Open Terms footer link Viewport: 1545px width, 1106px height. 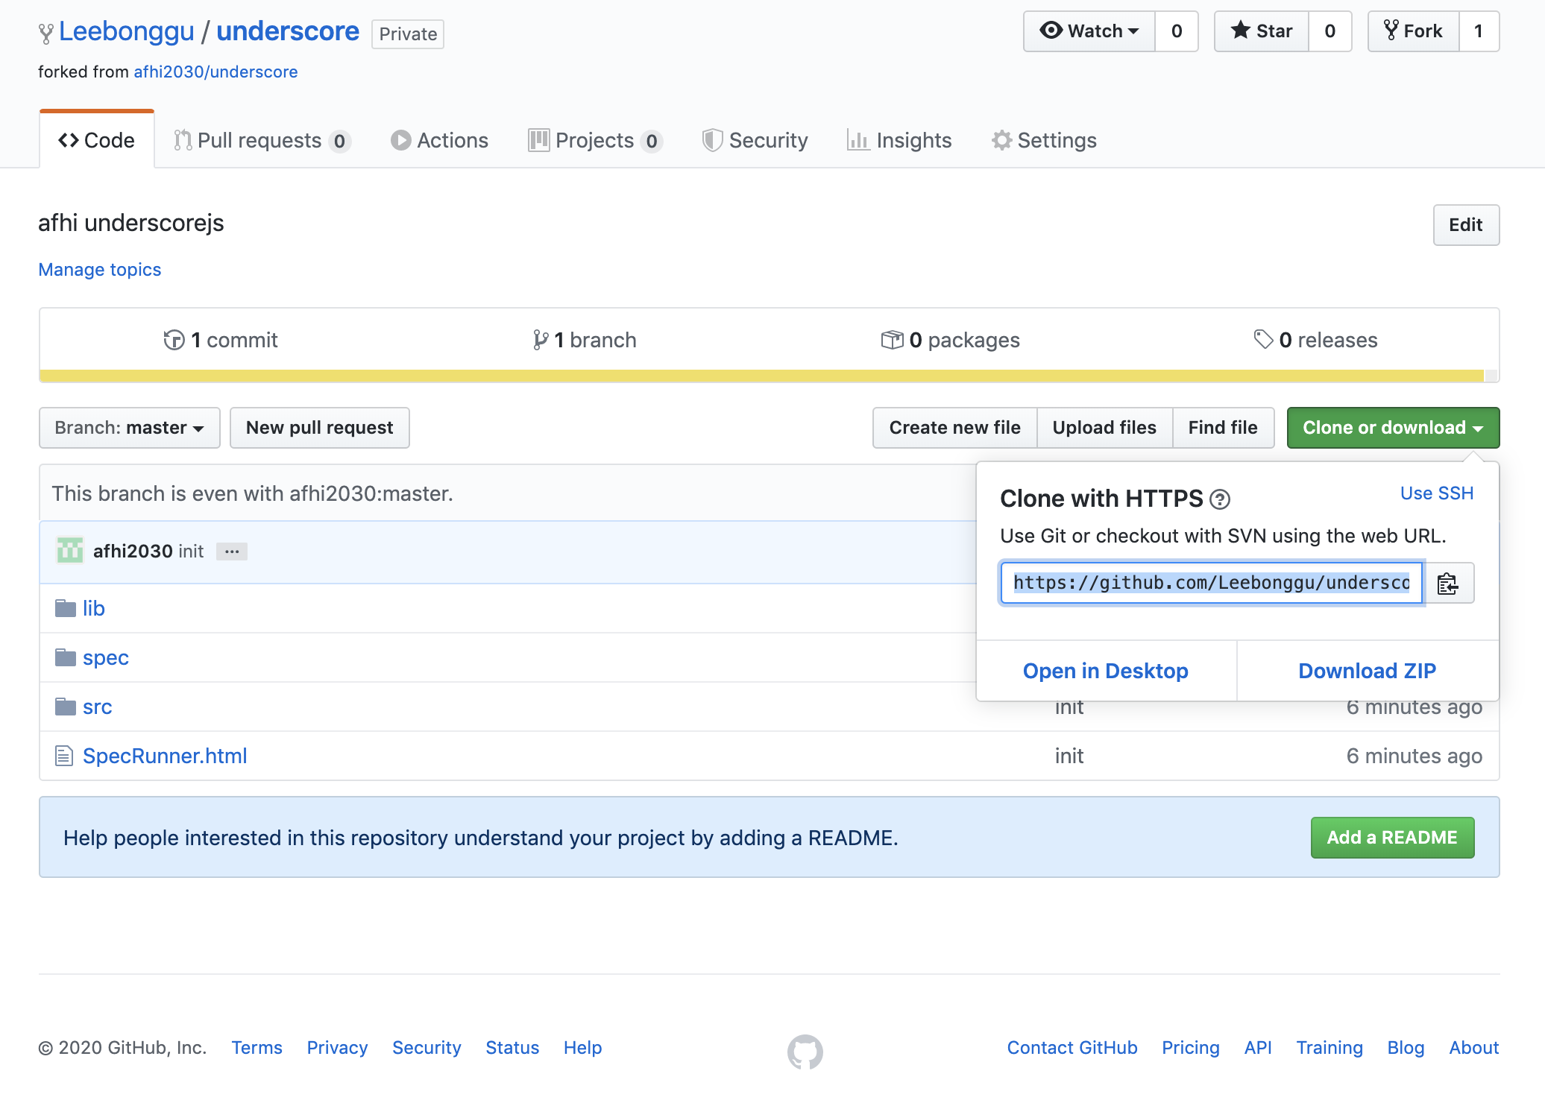click(257, 1048)
